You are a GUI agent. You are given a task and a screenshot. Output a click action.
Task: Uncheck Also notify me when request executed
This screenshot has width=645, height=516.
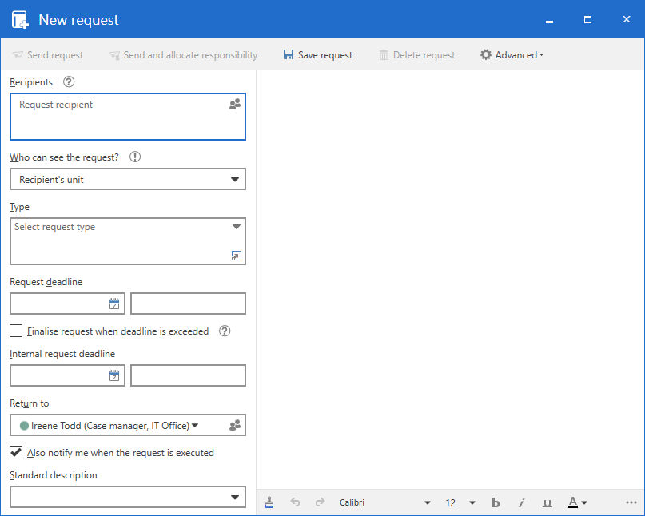(16, 452)
